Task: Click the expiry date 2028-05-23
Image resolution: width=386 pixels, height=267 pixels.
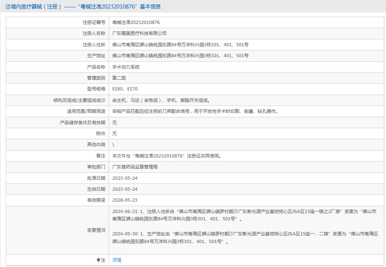Action: (x=125, y=200)
